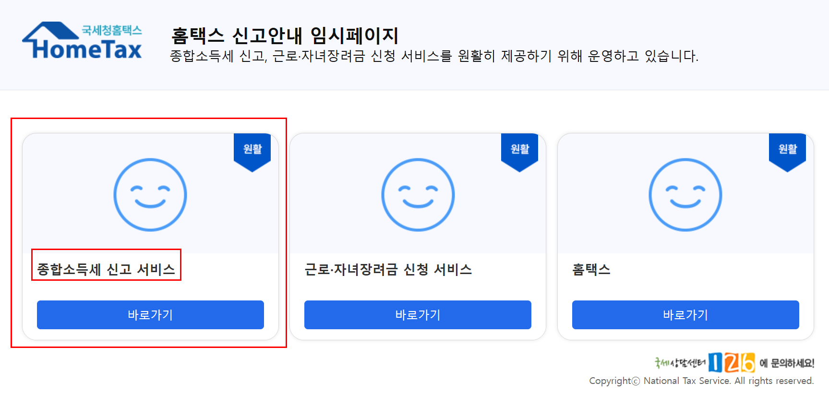Click the 홈택스 신고안내 임시페이지 heading
The image size is (829, 407).
tap(285, 36)
